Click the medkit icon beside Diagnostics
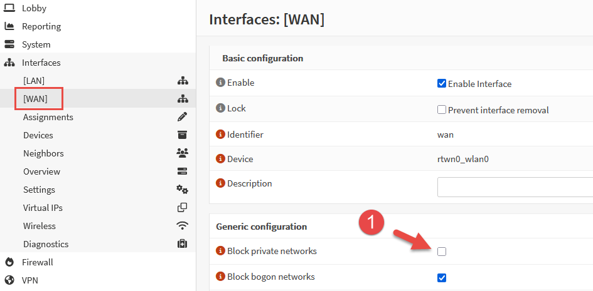Viewport: 593px width, 291px height. point(183,244)
